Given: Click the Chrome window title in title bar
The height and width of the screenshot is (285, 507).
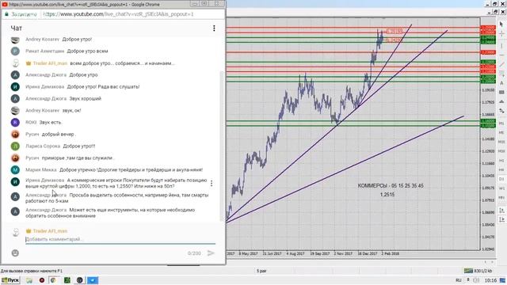Looking at the screenshot, I should click(x=84, y=4).
